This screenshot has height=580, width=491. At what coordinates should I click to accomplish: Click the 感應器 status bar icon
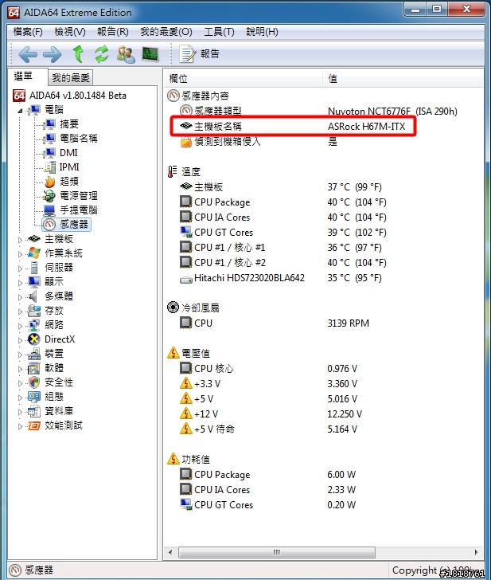click(x=15, y=570)
